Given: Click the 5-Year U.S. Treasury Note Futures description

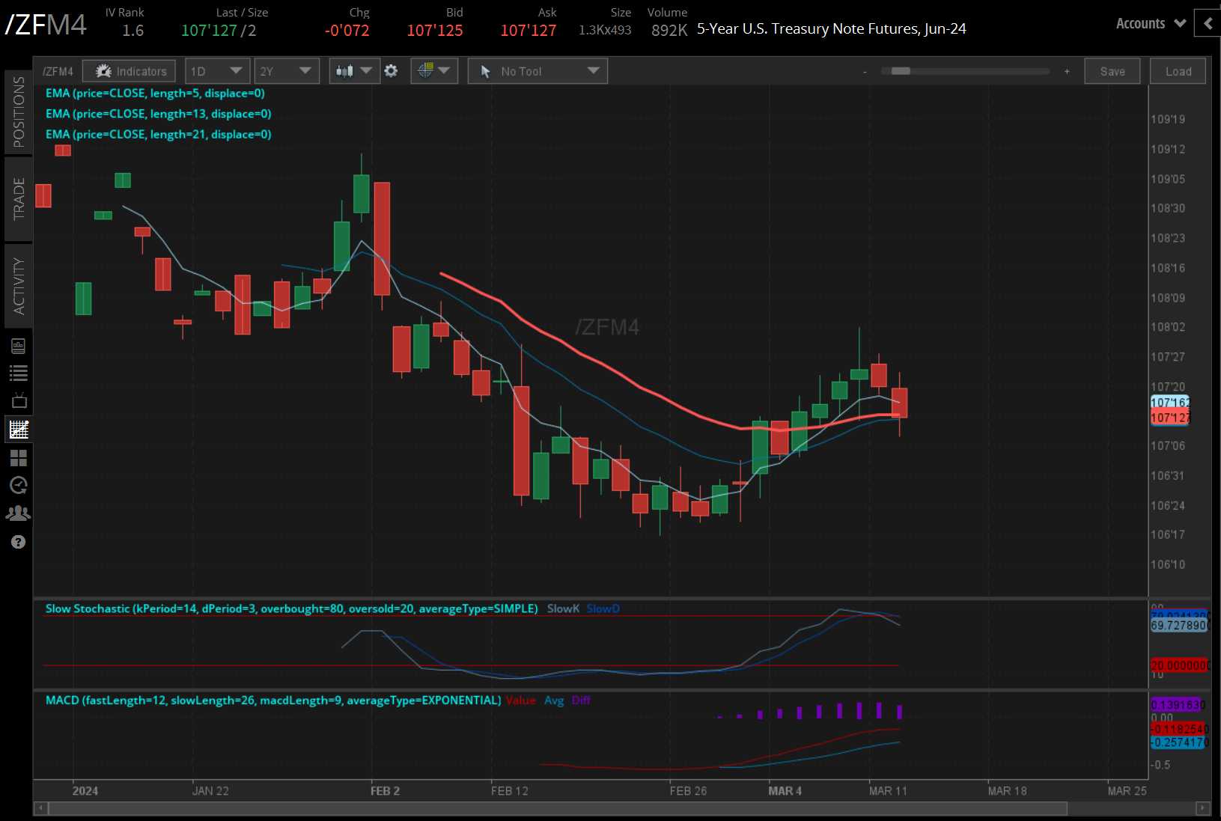Looking at the screenshot, I should click(x=832, y=29).
